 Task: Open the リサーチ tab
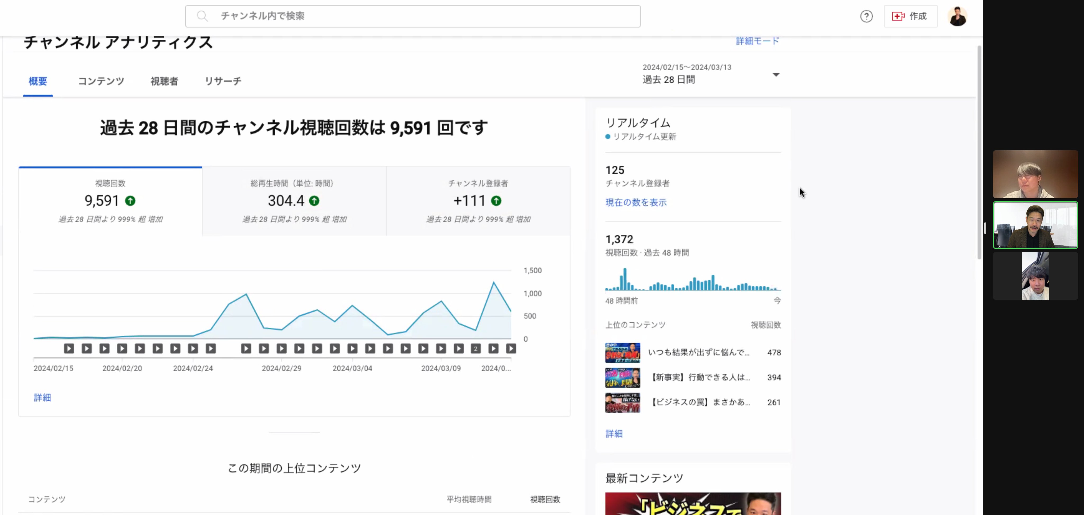[x=223, y=81]
